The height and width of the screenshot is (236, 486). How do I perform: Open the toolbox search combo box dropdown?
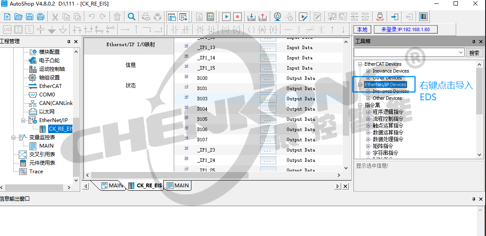(x=461, y=53)
